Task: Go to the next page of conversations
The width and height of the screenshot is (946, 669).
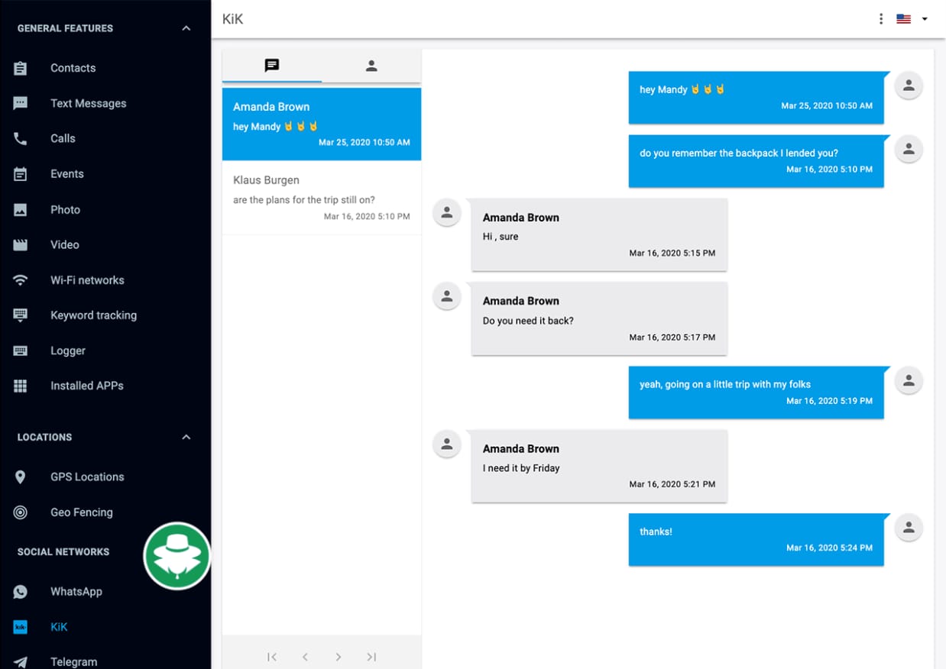Action: 338,657
